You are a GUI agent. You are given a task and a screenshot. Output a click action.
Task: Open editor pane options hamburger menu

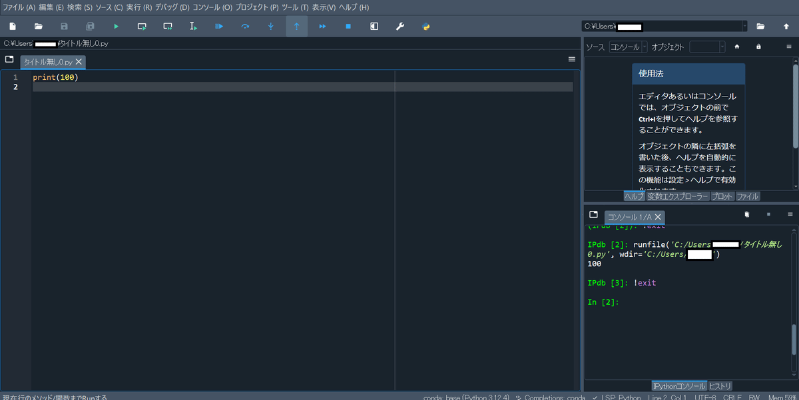pos(572,59)
